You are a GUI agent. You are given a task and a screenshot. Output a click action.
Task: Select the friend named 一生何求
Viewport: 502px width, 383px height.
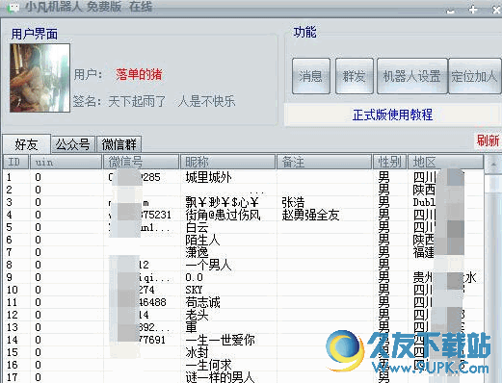tap(208, 365)
